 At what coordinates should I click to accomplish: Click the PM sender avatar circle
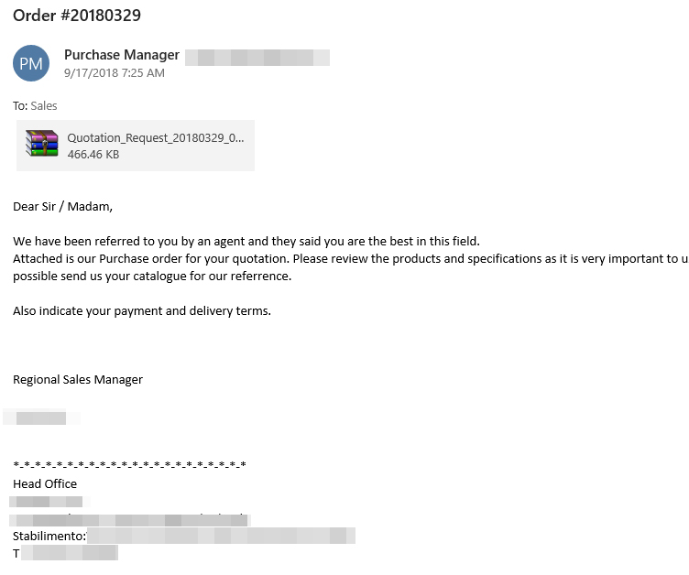pyautogui.click(x=31, y=63)
